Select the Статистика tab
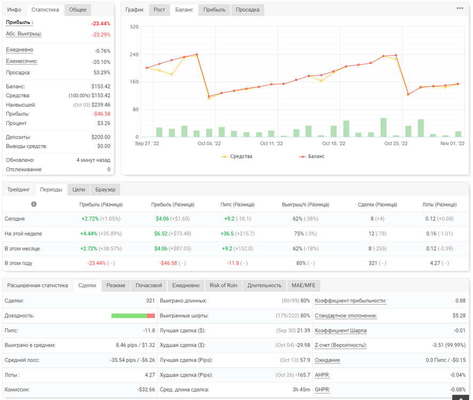Screen dimensions: 473x400 (x=45, y=10)
